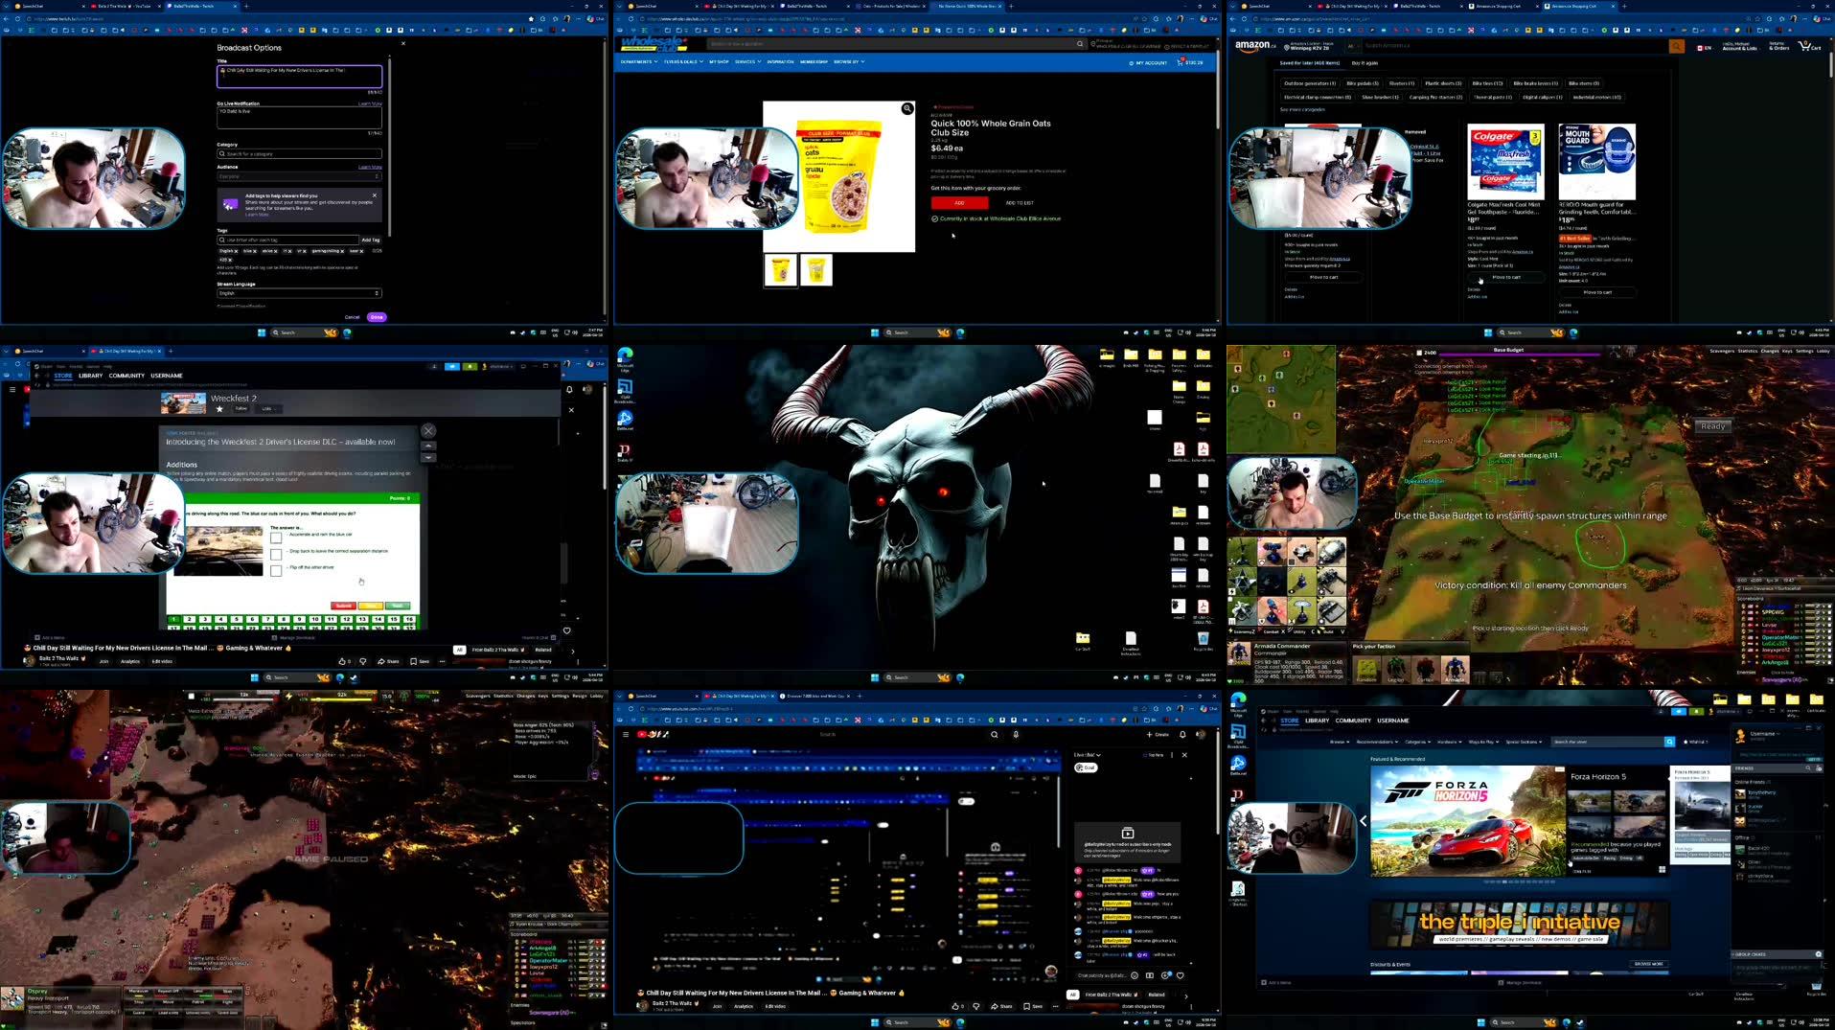This screenshot has width=1835, height=1030.
Task: Expand the Departments menu on Wholesale Club
Action: 638,61
